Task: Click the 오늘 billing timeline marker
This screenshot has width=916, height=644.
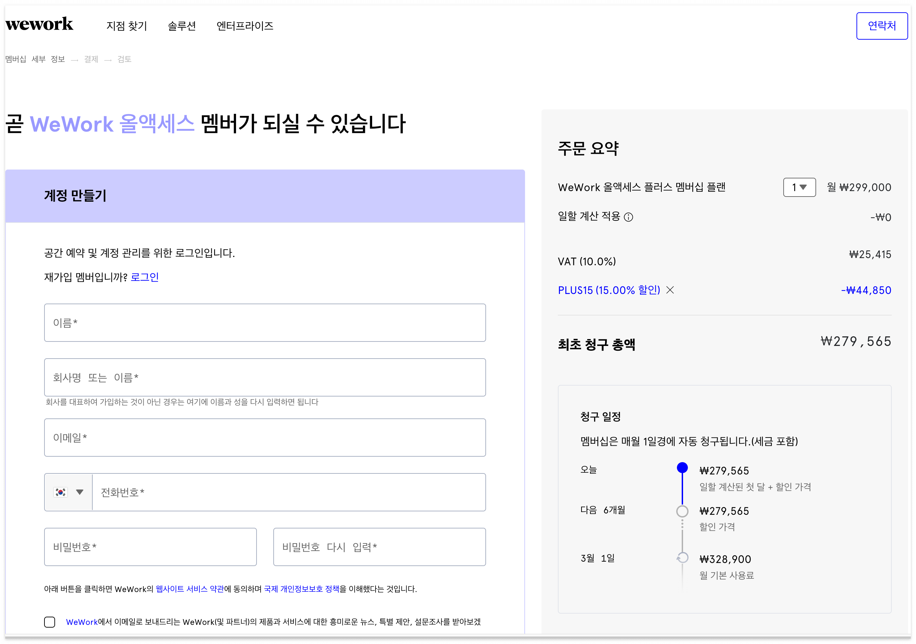Action: click(682, 468)
